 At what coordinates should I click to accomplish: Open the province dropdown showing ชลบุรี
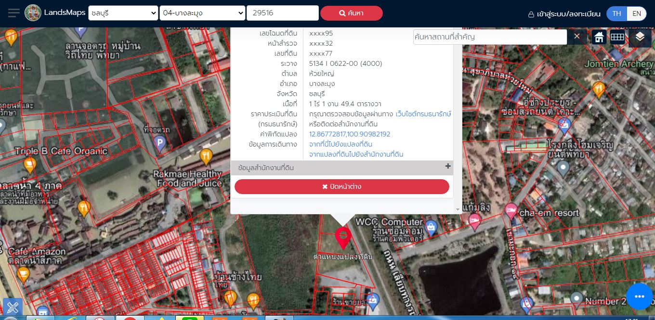tap(123, 13)
